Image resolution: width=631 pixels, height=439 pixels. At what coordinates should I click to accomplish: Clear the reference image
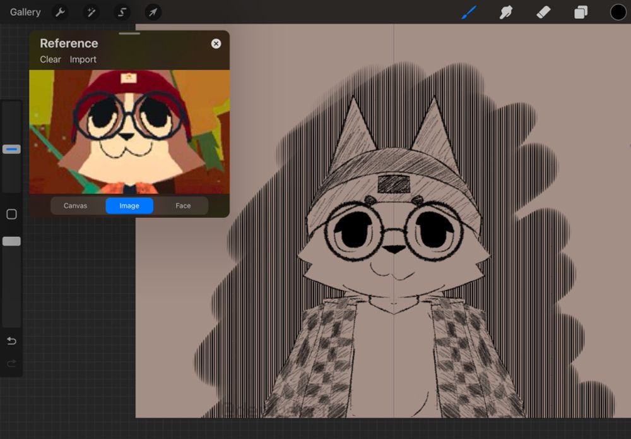point(50,59)
